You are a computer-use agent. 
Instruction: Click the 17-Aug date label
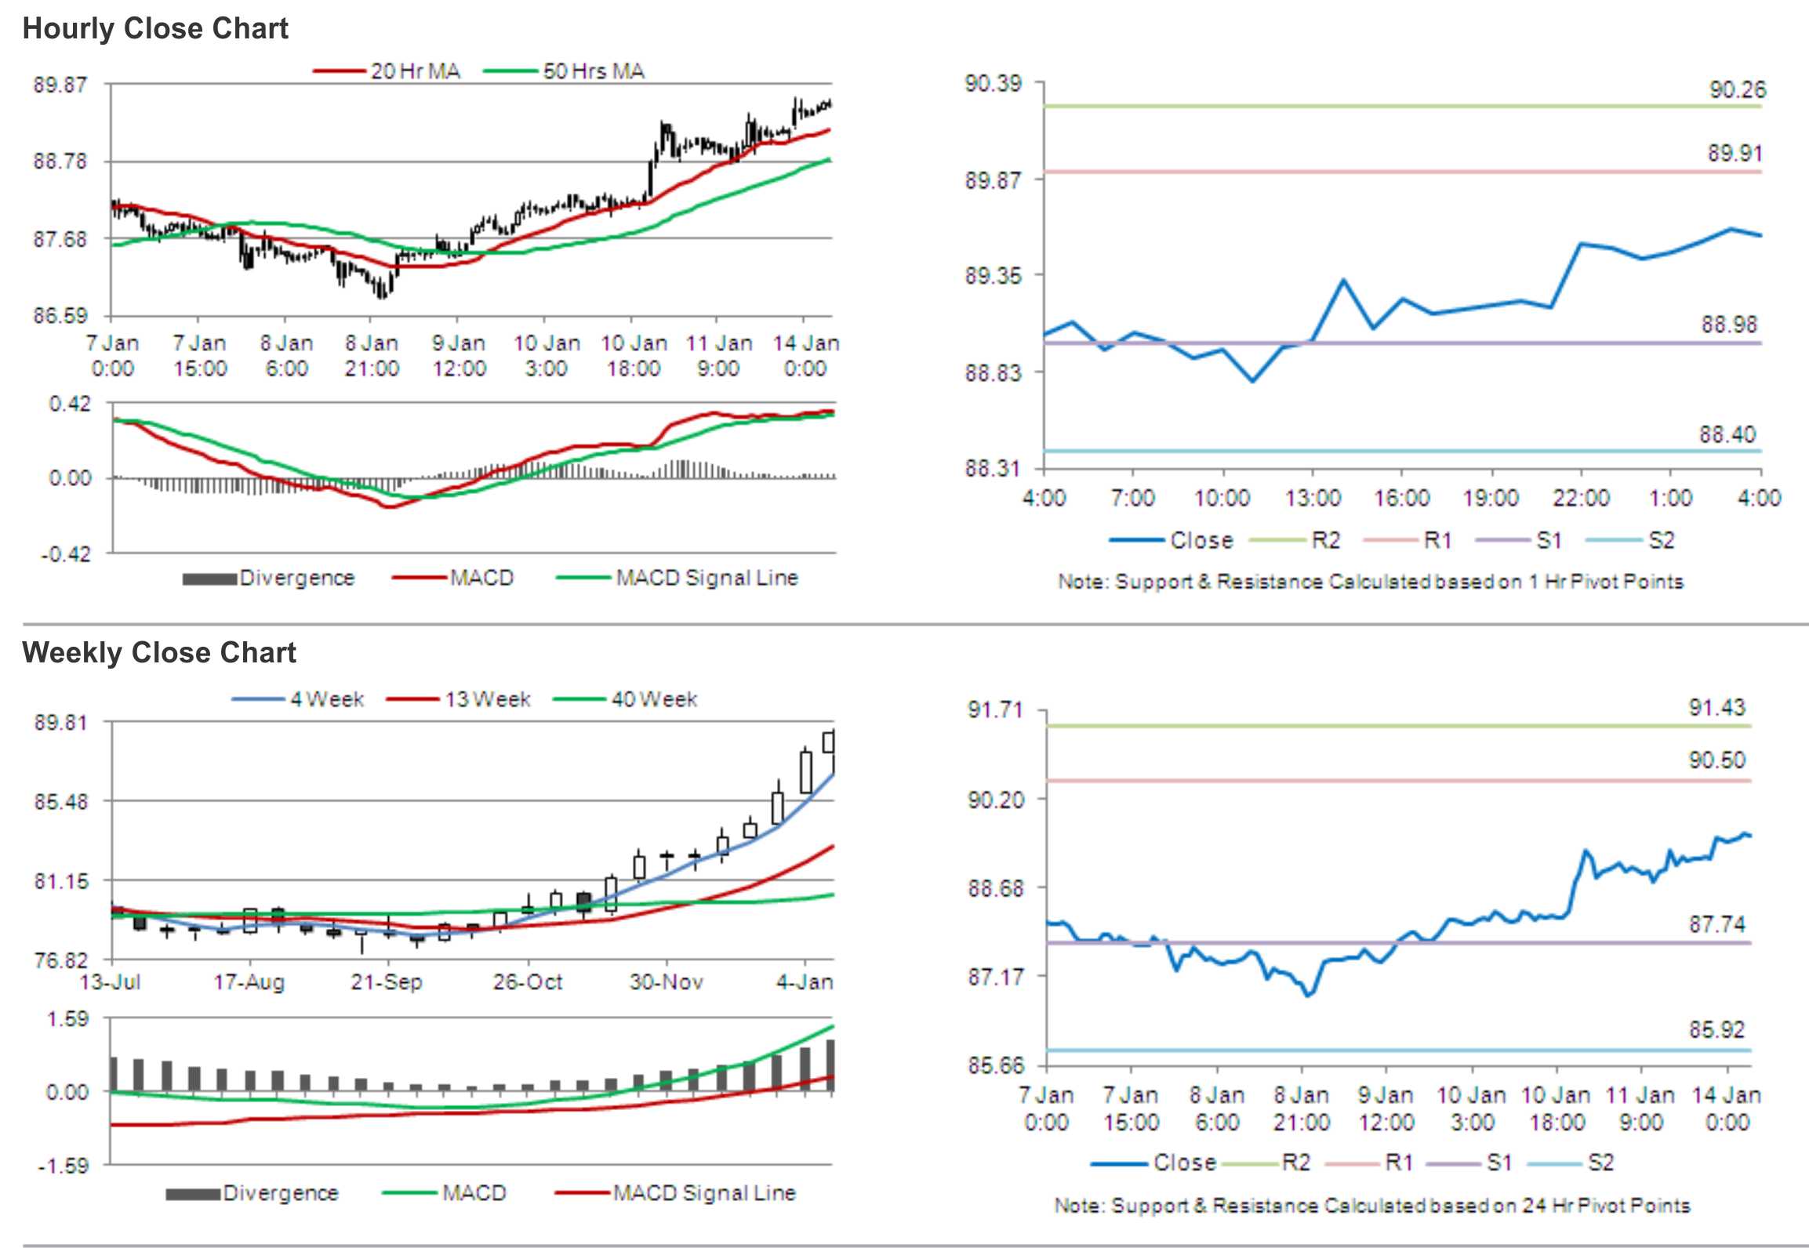point(249,982)
